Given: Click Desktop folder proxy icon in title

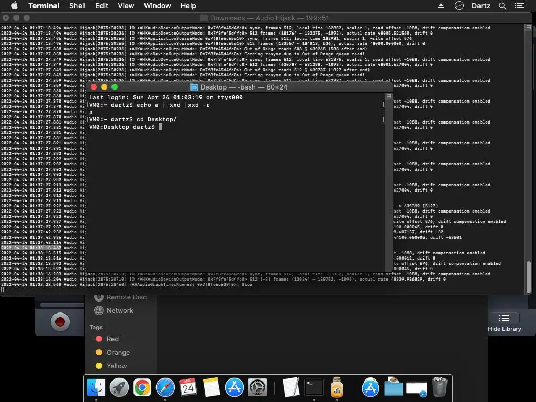Looking at the screenshot, I should pyautogui.click(x=194, y=87).
